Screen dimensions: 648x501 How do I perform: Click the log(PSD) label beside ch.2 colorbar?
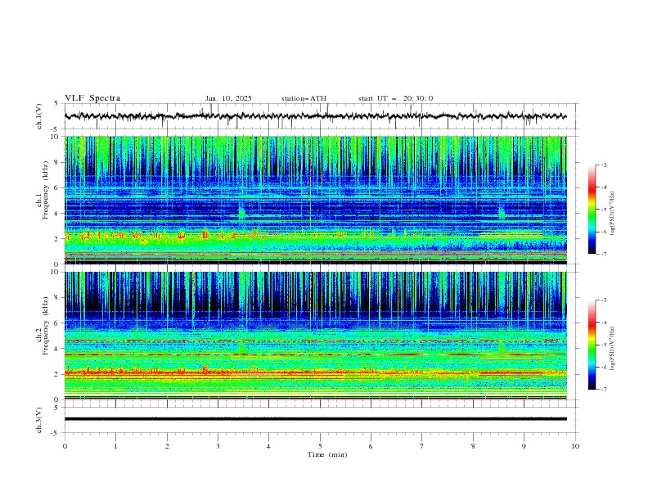pyautogui.click(x=612, y=349)
